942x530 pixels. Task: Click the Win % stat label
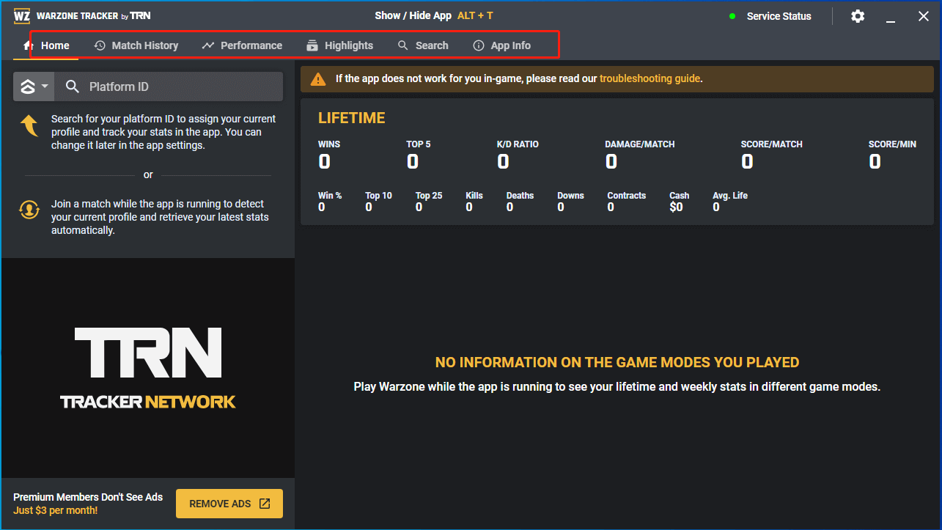[330, 196]
